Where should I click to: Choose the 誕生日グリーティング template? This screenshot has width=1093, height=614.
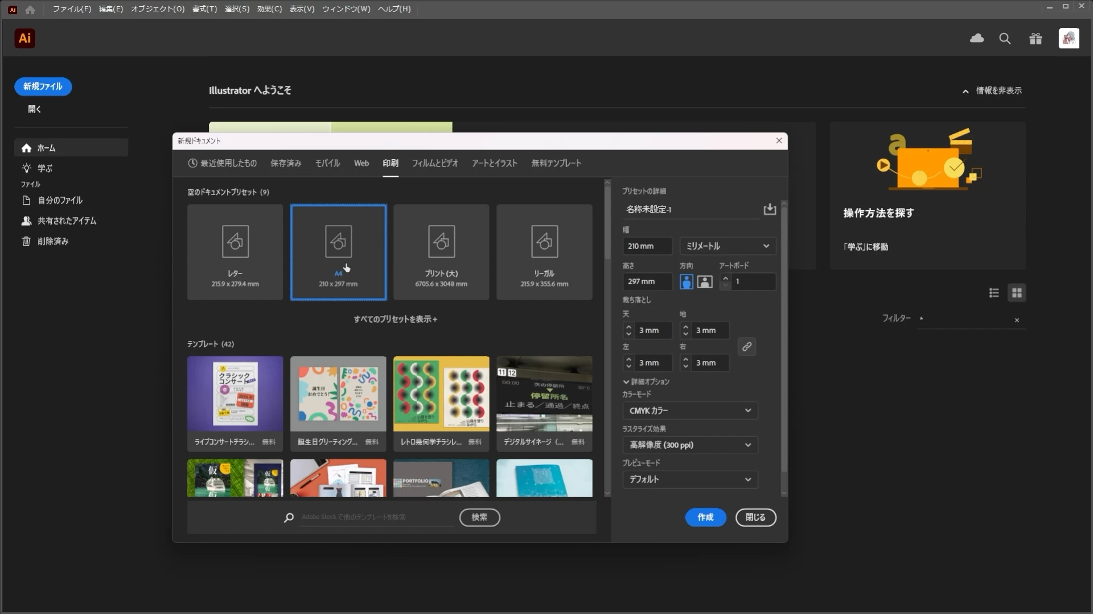point(338,404)
